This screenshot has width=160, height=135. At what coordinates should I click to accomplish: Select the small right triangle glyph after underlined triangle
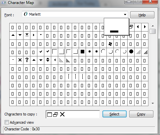point(34,35)
